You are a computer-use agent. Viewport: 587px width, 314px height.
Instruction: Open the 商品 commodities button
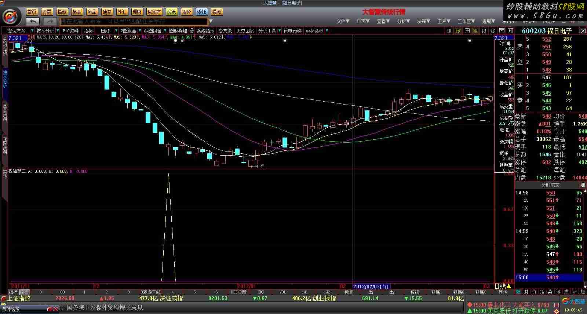92,12
